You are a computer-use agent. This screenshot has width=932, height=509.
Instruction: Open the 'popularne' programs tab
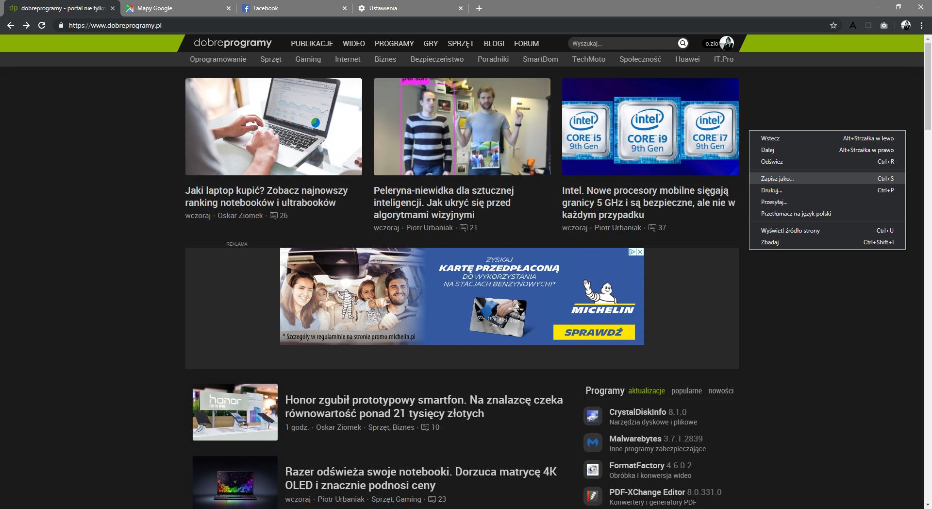coord(686,390)
